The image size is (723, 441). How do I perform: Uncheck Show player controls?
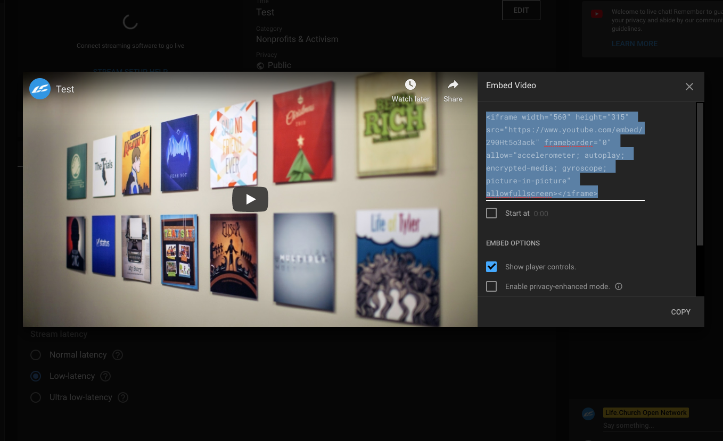[x=491, y=267]
